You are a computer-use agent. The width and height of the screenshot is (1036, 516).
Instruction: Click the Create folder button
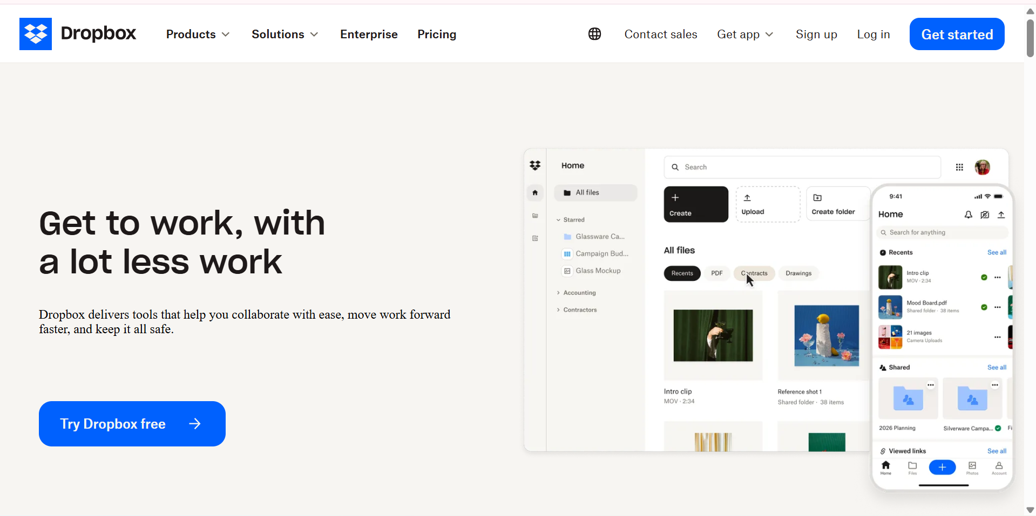coord(837,204)
